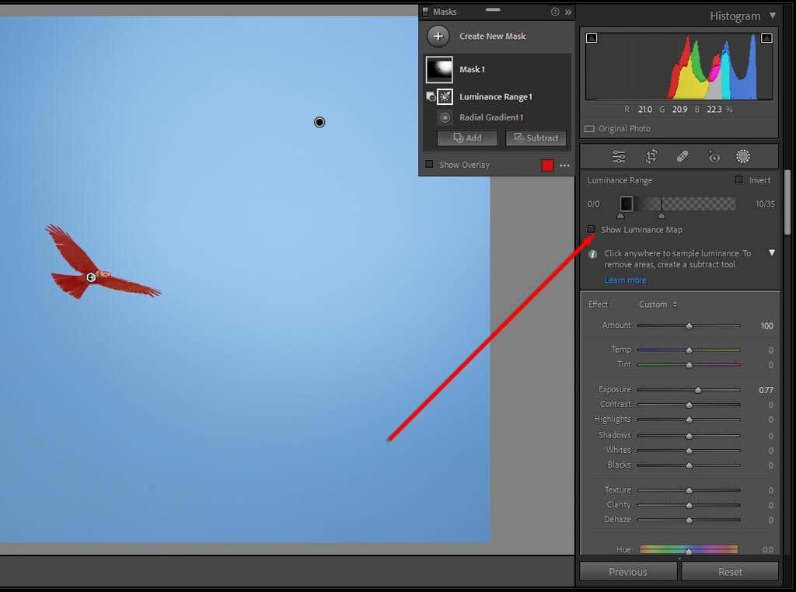Screen dimensions: 796x592
Task: Open the Masking tool
Action: (743, 157)
